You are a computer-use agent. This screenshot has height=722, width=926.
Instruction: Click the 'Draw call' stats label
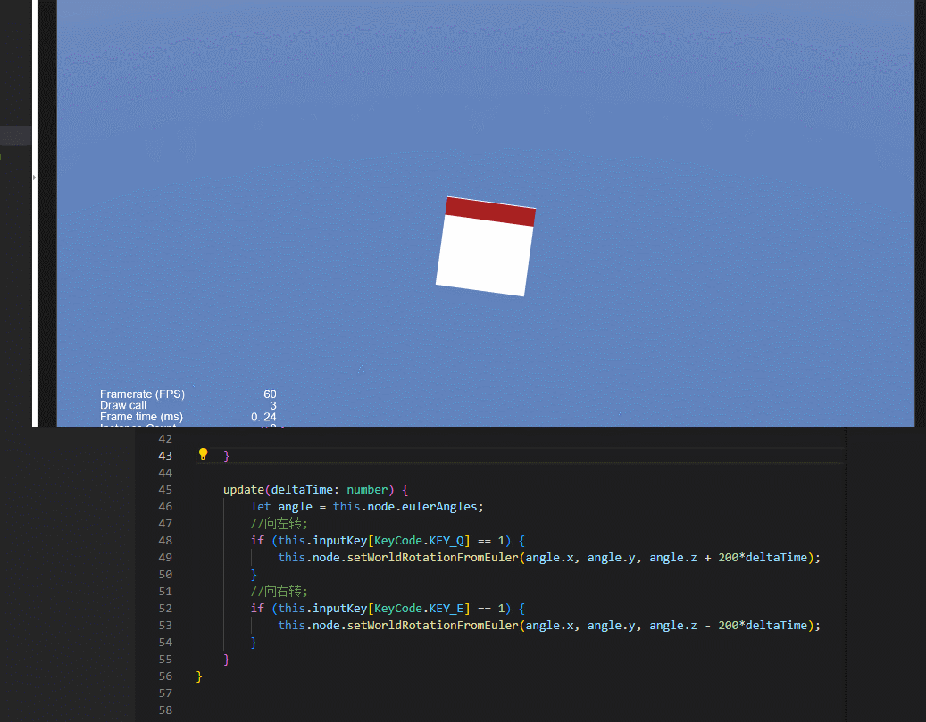123,405
